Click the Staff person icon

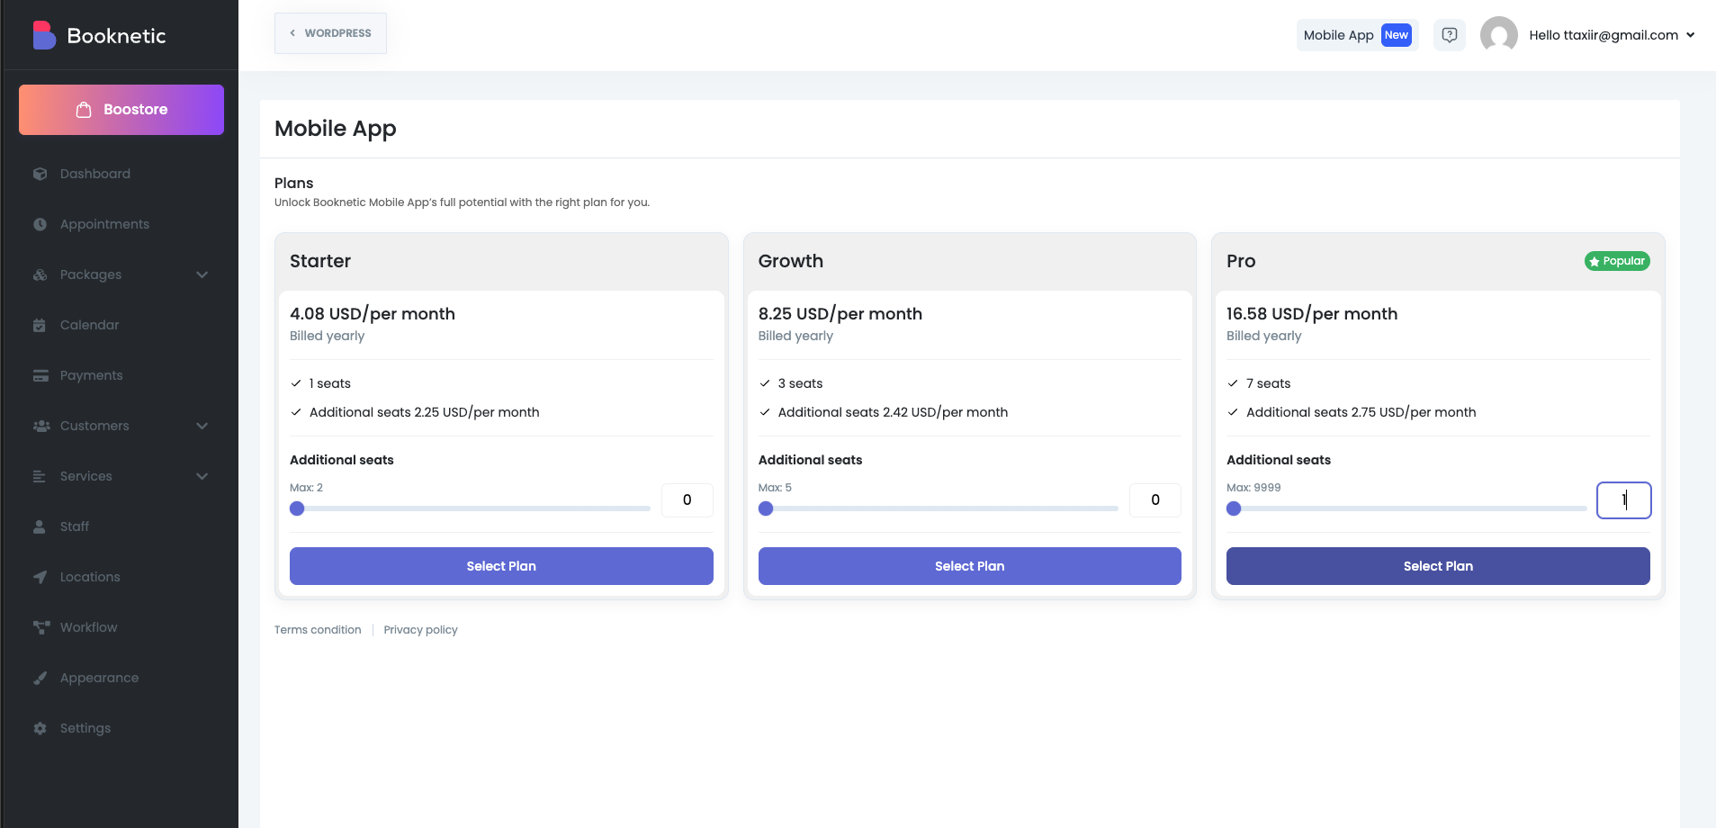click(x=40, y=526)
